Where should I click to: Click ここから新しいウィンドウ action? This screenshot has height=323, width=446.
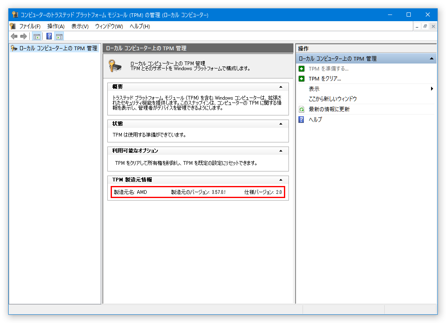click(333, 99)
